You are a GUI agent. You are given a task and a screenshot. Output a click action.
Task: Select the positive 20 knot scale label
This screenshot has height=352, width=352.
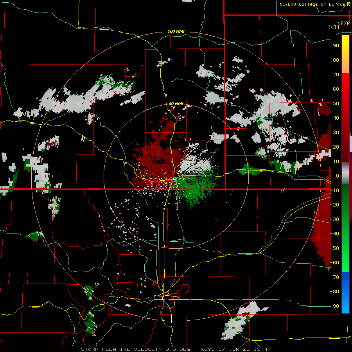(336, 147)
